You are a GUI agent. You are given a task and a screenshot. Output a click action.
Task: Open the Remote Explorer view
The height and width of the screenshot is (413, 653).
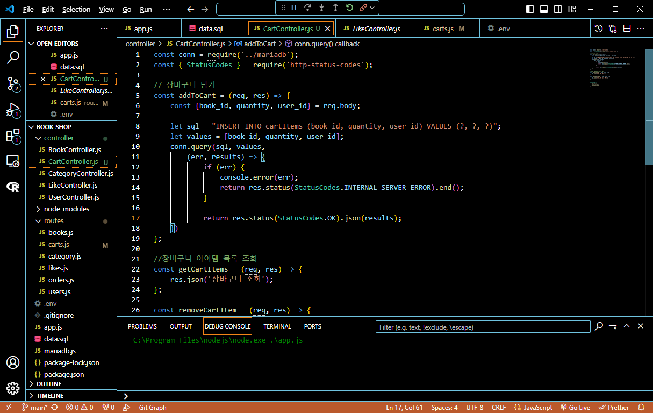point(13,161)
